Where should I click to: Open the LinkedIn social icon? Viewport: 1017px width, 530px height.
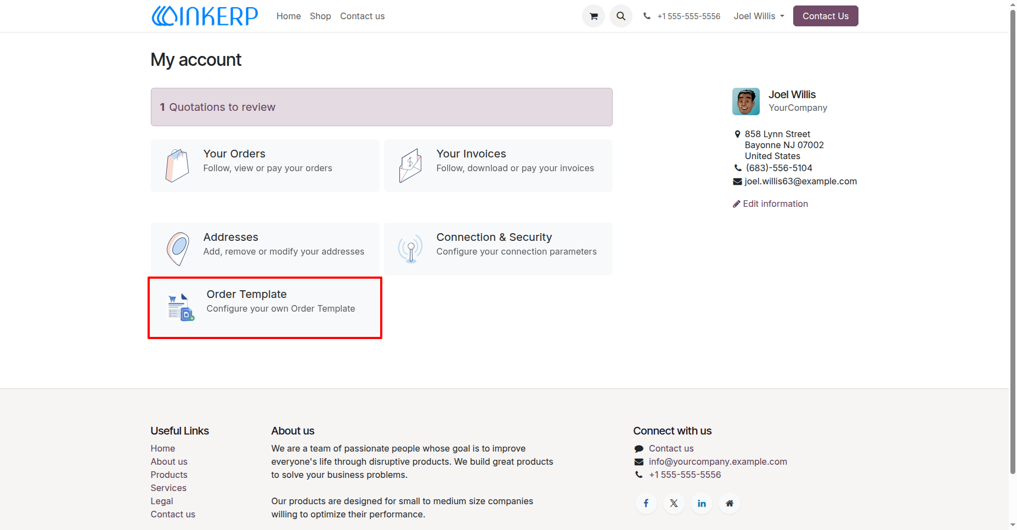click(702, 503)
